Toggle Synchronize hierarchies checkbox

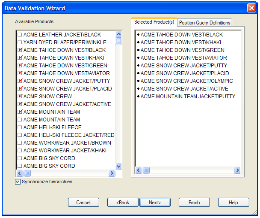pyautogui.click(x=18, y=182)
